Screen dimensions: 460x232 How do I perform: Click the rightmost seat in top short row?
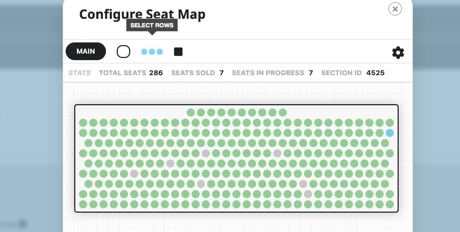click(x=282, y=112)
